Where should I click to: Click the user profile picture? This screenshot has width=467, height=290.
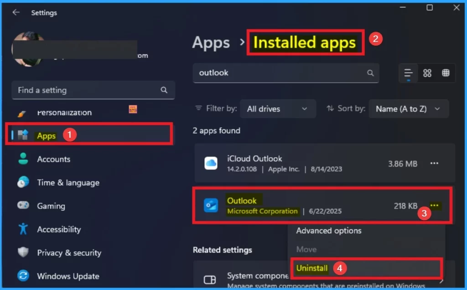28,49
